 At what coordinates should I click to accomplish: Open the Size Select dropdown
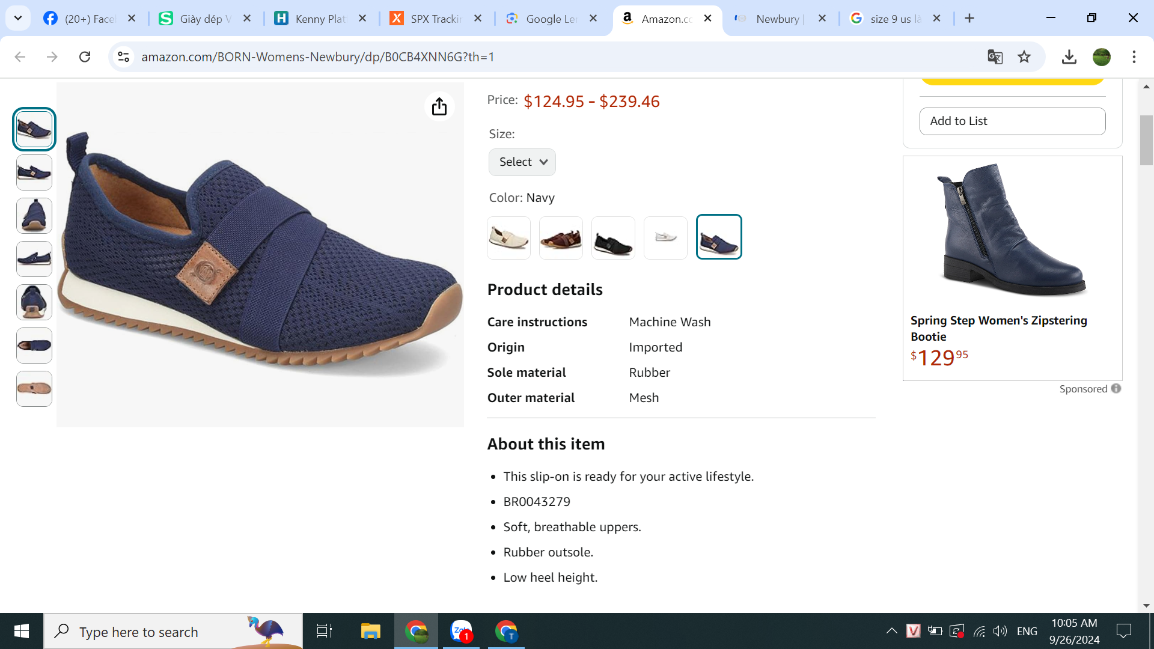tap(522, 162)
